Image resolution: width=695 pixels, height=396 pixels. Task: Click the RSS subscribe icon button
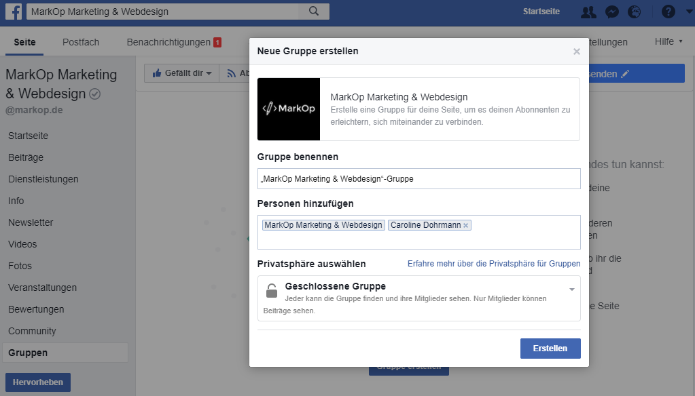[231, 73]
